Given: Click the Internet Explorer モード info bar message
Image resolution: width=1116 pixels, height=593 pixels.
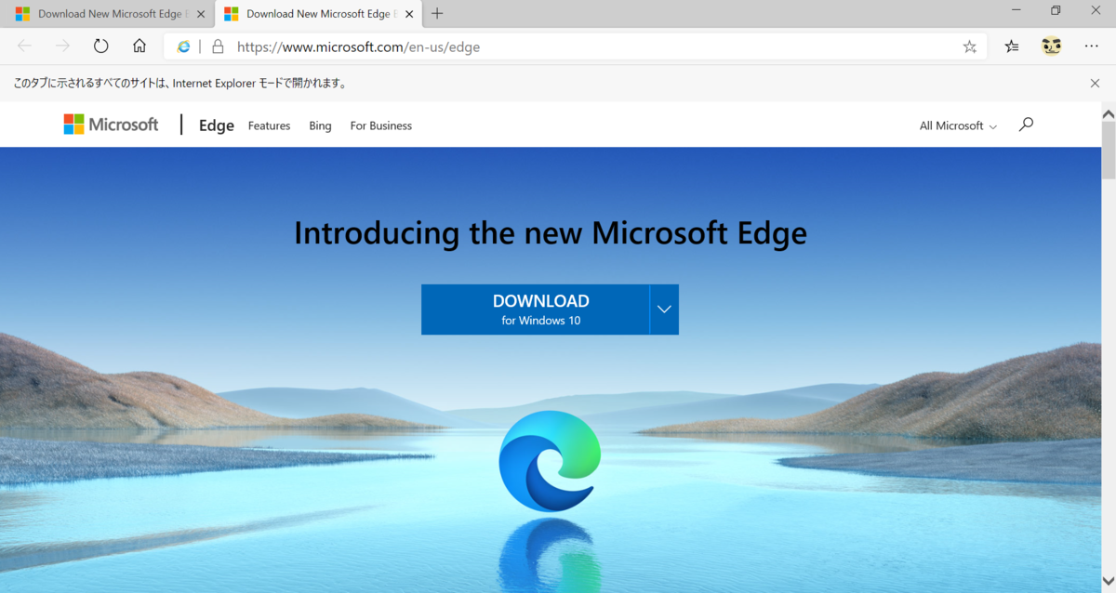Looking at the screenshot, I should (x=180, y=83).
